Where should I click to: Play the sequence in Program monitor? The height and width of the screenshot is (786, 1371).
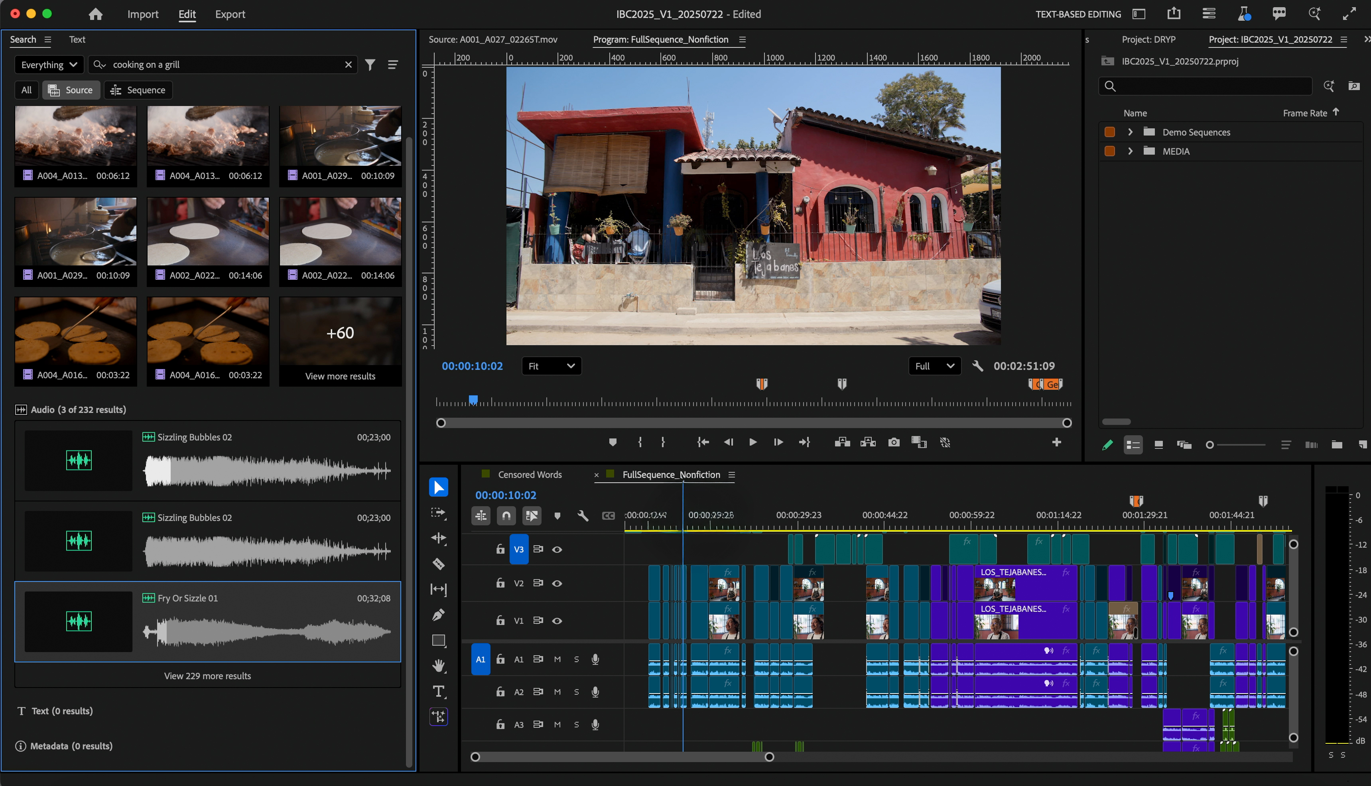point(752,442)
